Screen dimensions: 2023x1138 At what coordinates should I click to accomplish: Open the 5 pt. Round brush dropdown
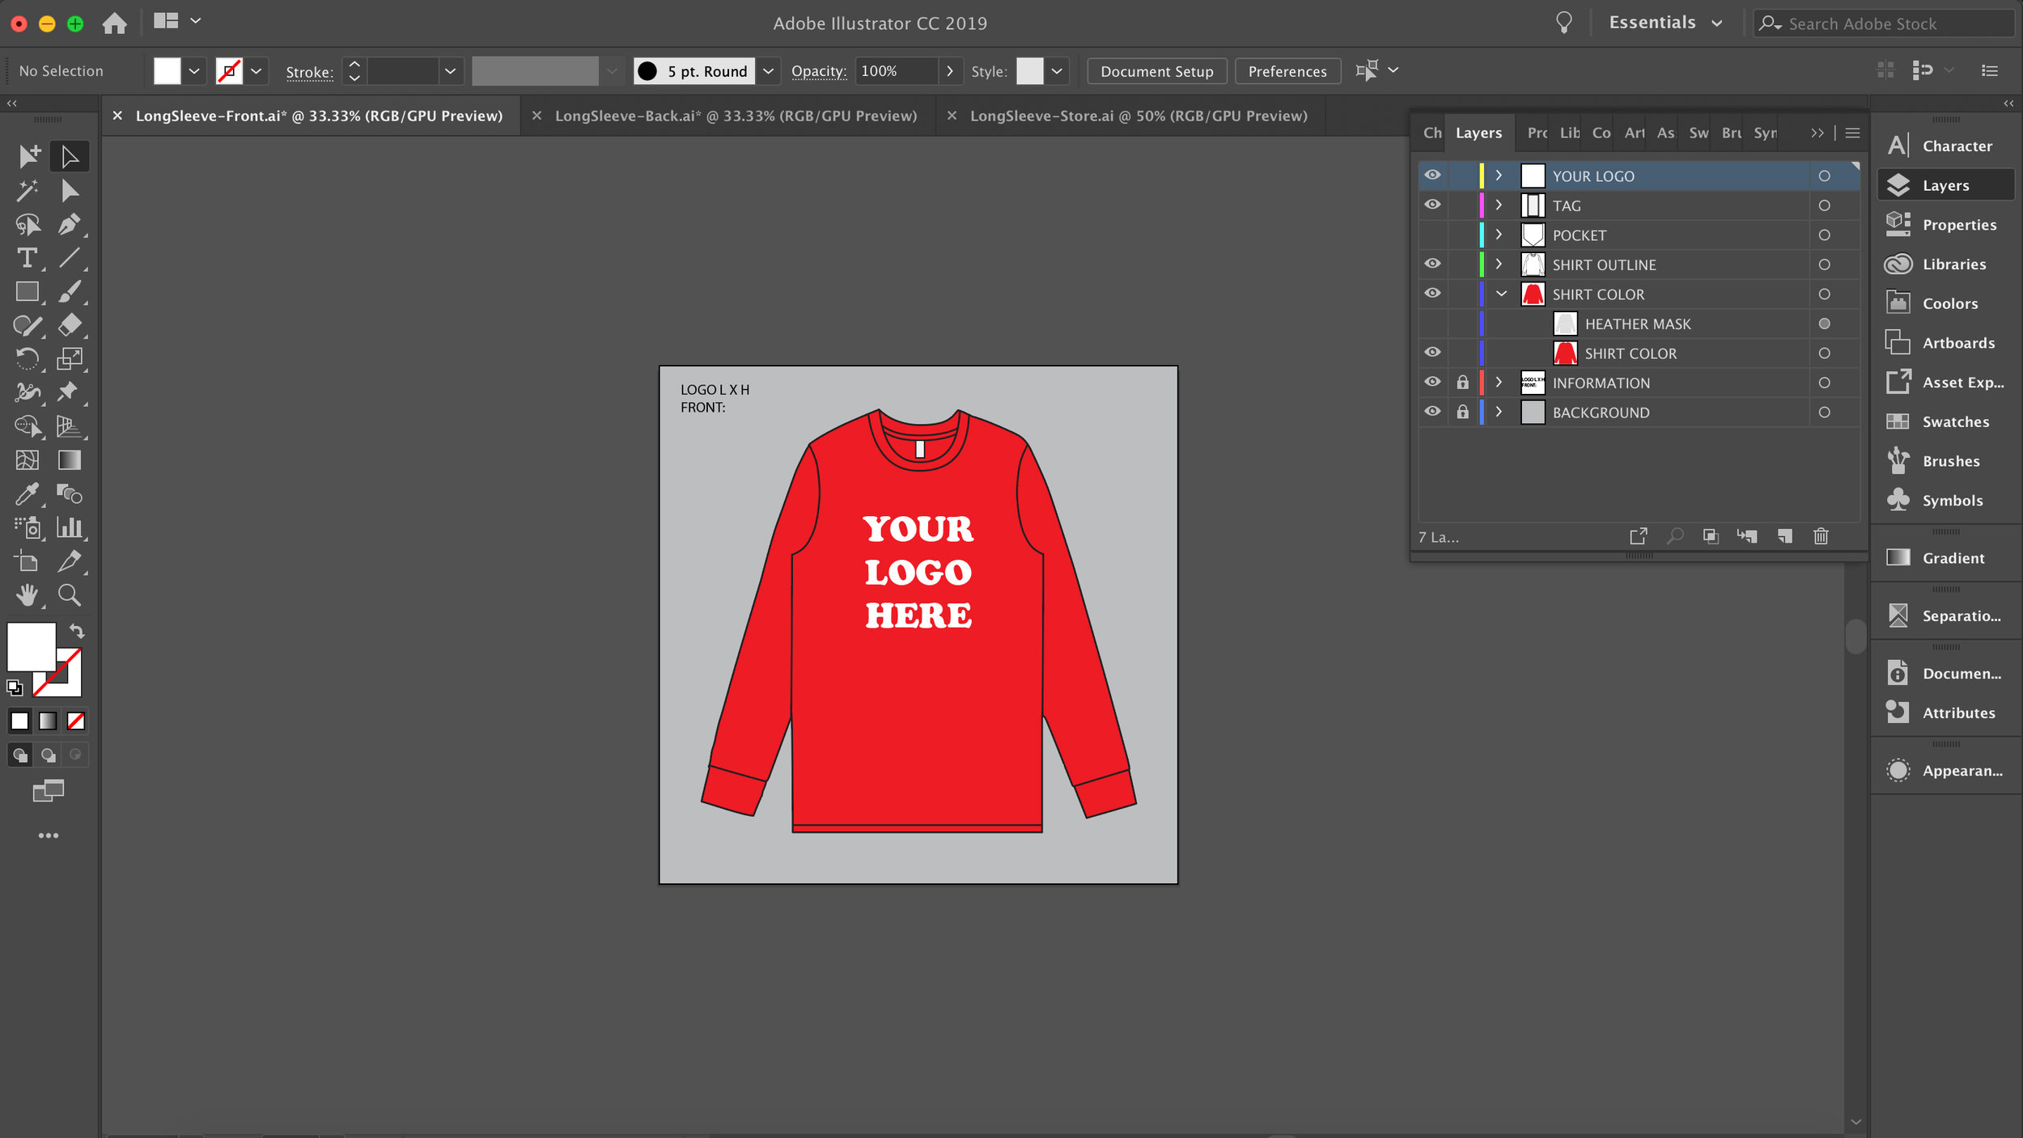(768, 71)
